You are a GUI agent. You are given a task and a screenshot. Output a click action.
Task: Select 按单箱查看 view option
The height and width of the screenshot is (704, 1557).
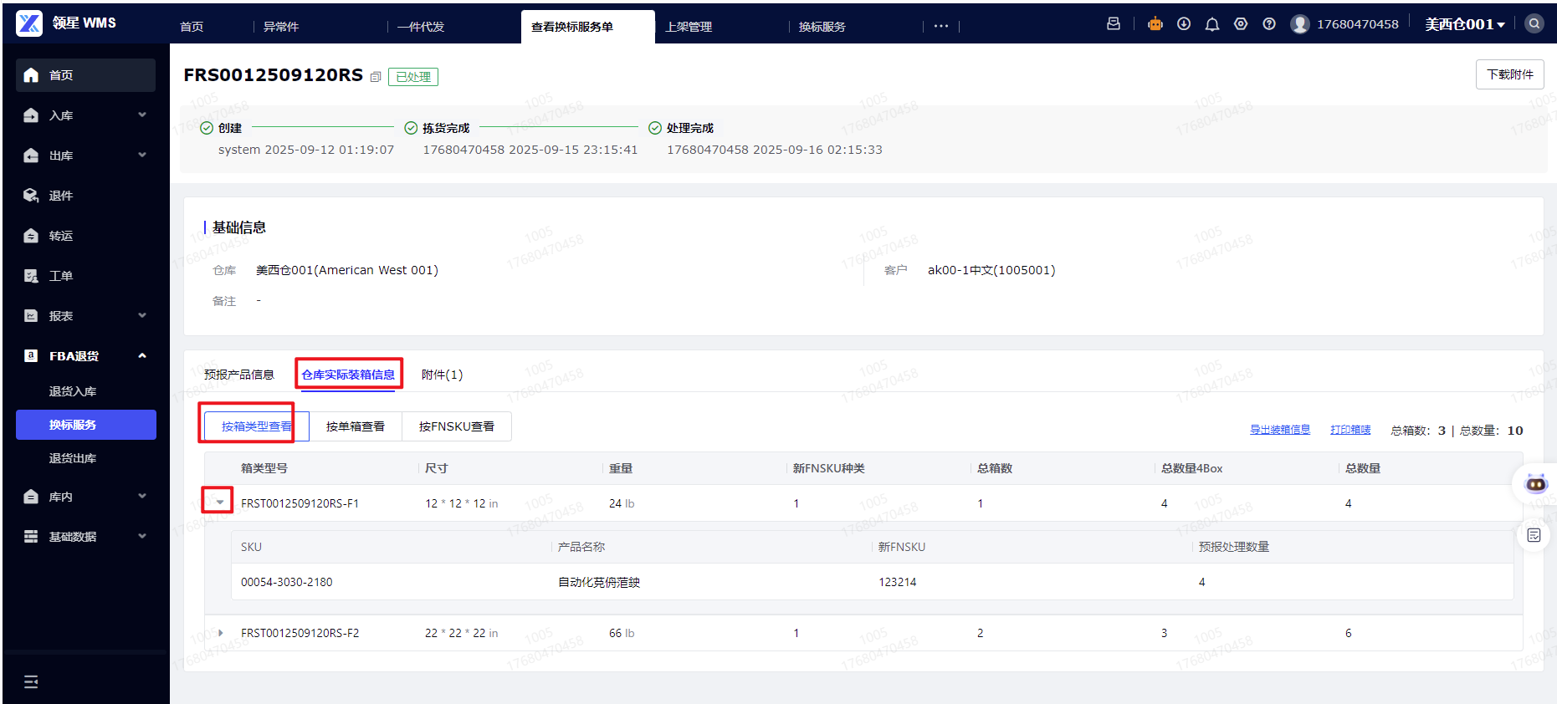point(356,426)
